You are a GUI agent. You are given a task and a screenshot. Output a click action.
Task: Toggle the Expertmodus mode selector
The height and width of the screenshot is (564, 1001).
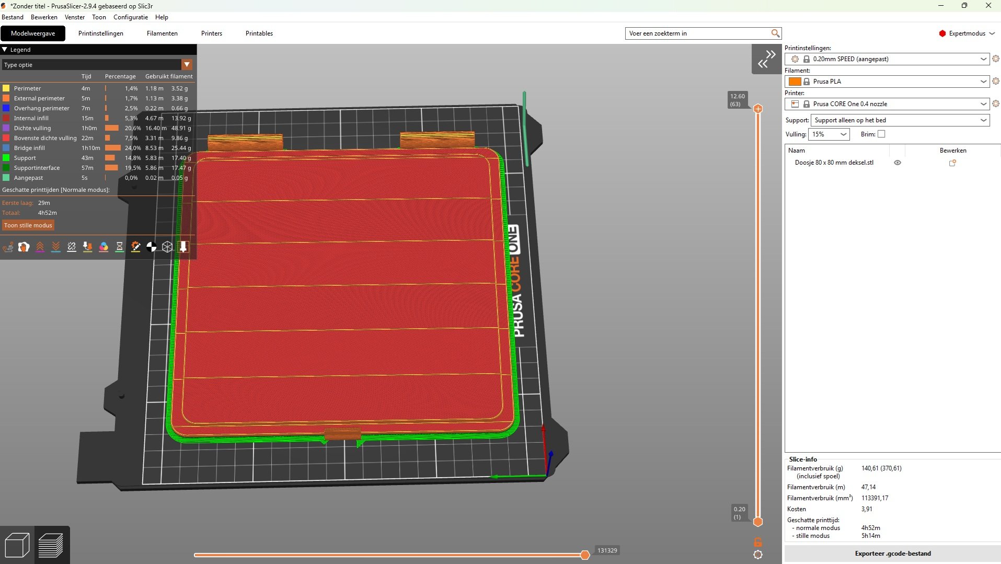coord(967,33)
